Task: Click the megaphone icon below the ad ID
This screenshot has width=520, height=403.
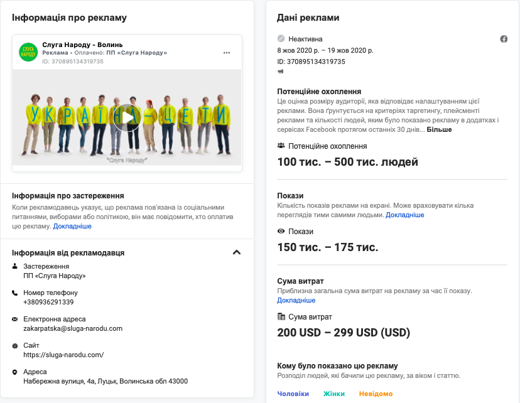Action: click(281, 72)
